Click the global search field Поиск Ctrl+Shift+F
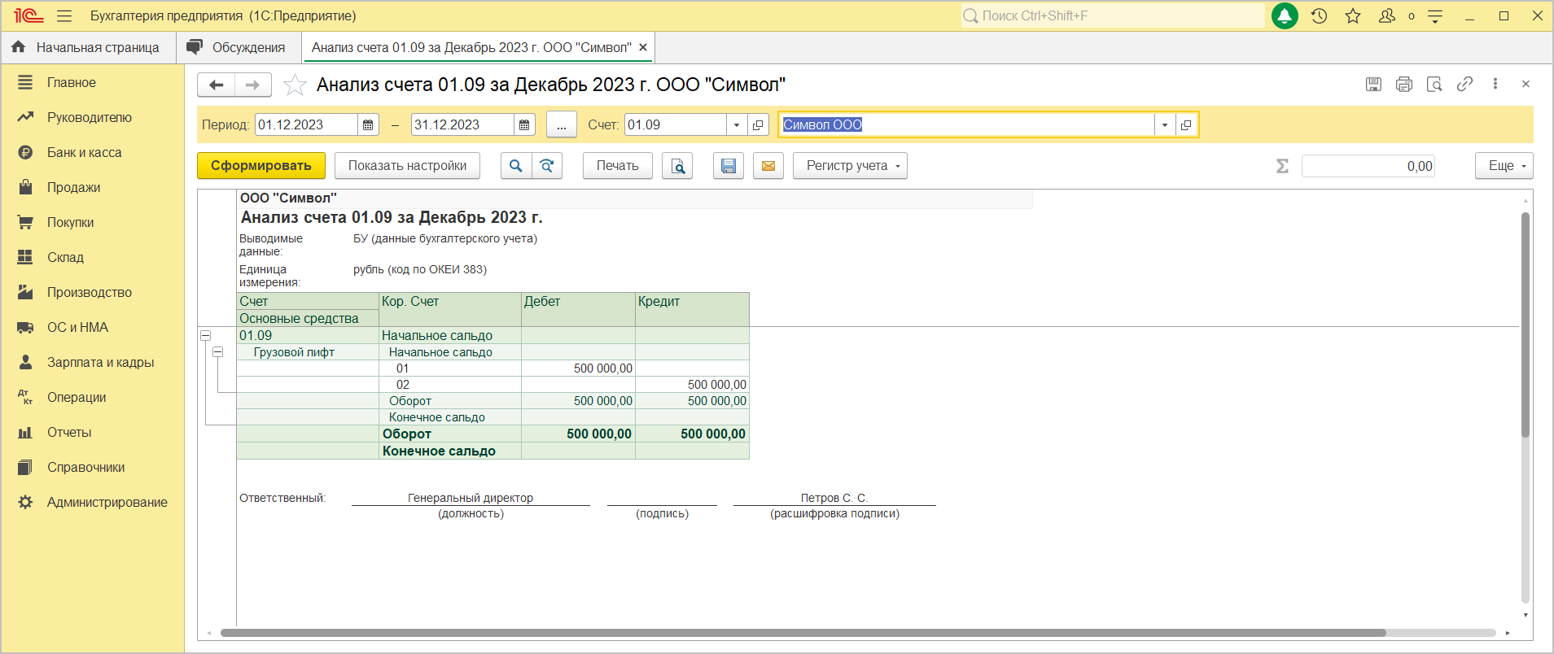The height and width of the screenshot is (654, 1554). click(x=1113, y=15)
